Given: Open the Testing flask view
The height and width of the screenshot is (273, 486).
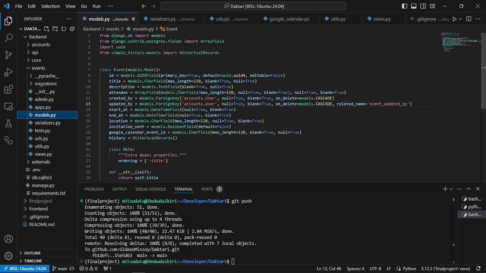Looking at the screenshot, I should click(8, 124).
